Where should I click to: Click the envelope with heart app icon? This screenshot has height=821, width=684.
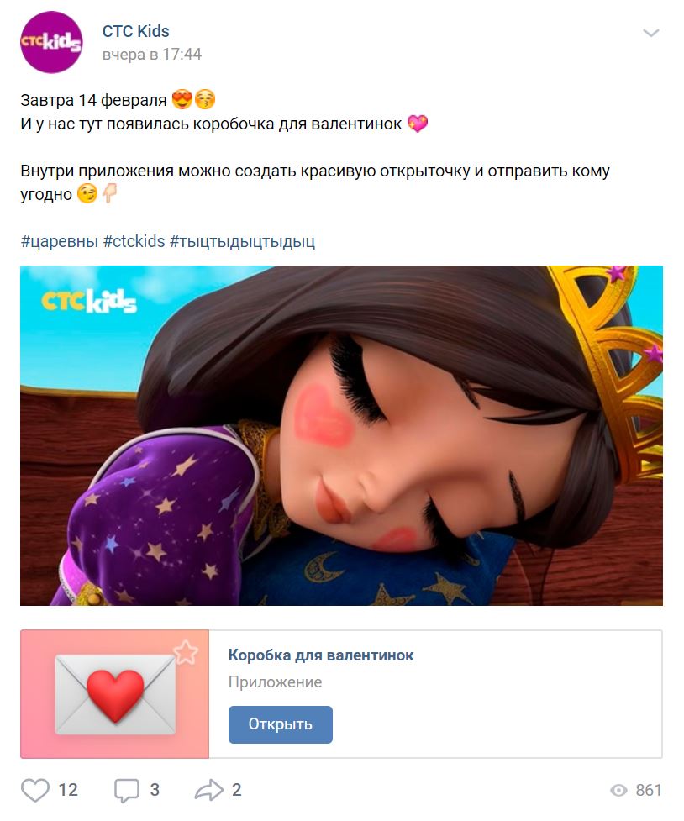pyautogui.click(x=114, y=694)
